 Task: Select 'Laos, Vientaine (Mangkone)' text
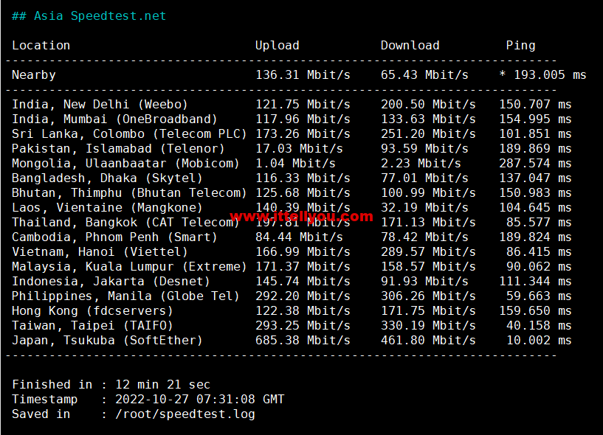coord(107,208)
